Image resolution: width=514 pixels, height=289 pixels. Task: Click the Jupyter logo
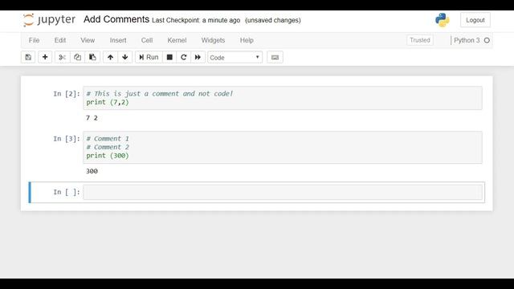point(49,19)
